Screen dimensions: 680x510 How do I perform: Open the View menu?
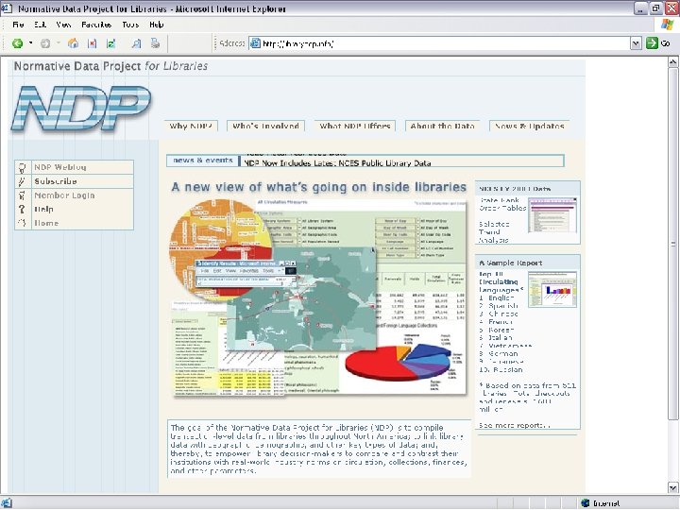[x=63, y=25]
